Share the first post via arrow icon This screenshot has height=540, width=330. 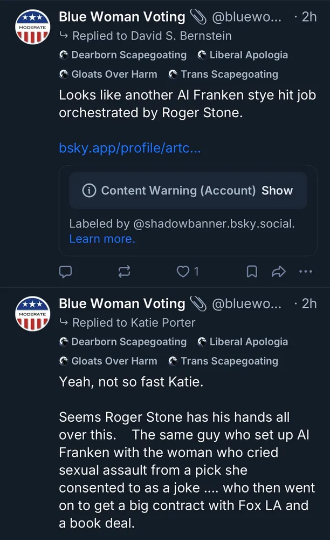tap(278, 272)
